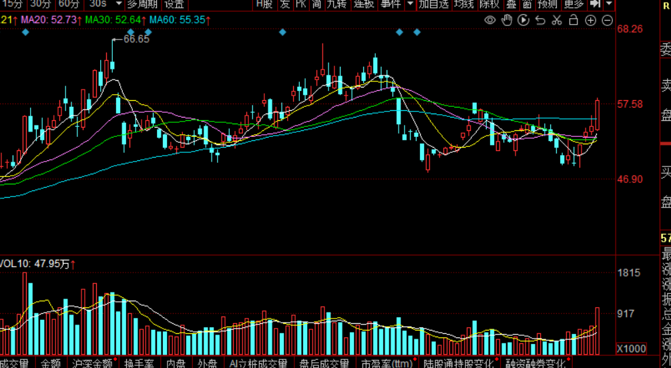The width and height of the screenshot is (671, 368).
Task: Click the panel collapse arrow icon at top right
Action: click(596, 4)
